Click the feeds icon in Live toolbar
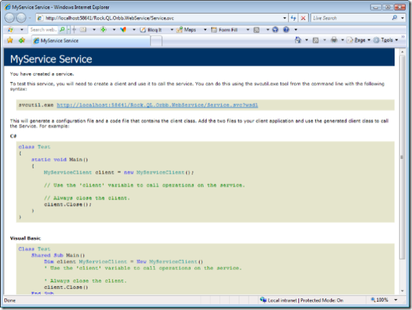412x310 pixels. coord(256,30)
